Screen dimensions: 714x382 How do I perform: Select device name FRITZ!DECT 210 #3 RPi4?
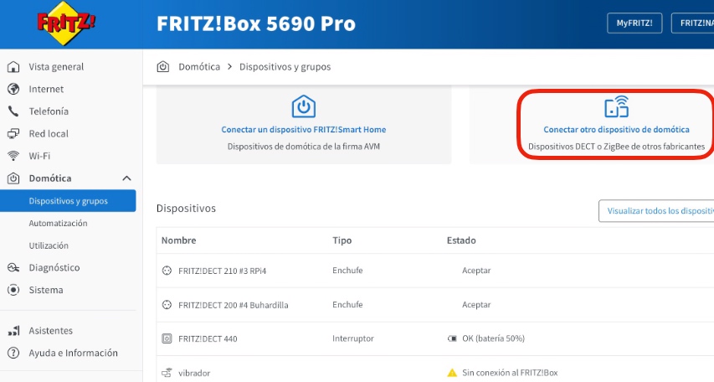pos(222,271)
